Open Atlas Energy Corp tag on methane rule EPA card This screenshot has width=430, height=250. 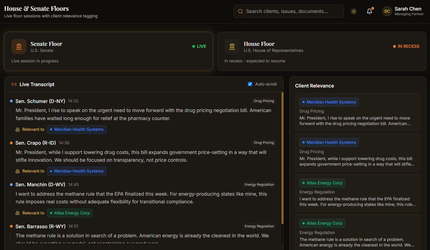click(322, 183)
